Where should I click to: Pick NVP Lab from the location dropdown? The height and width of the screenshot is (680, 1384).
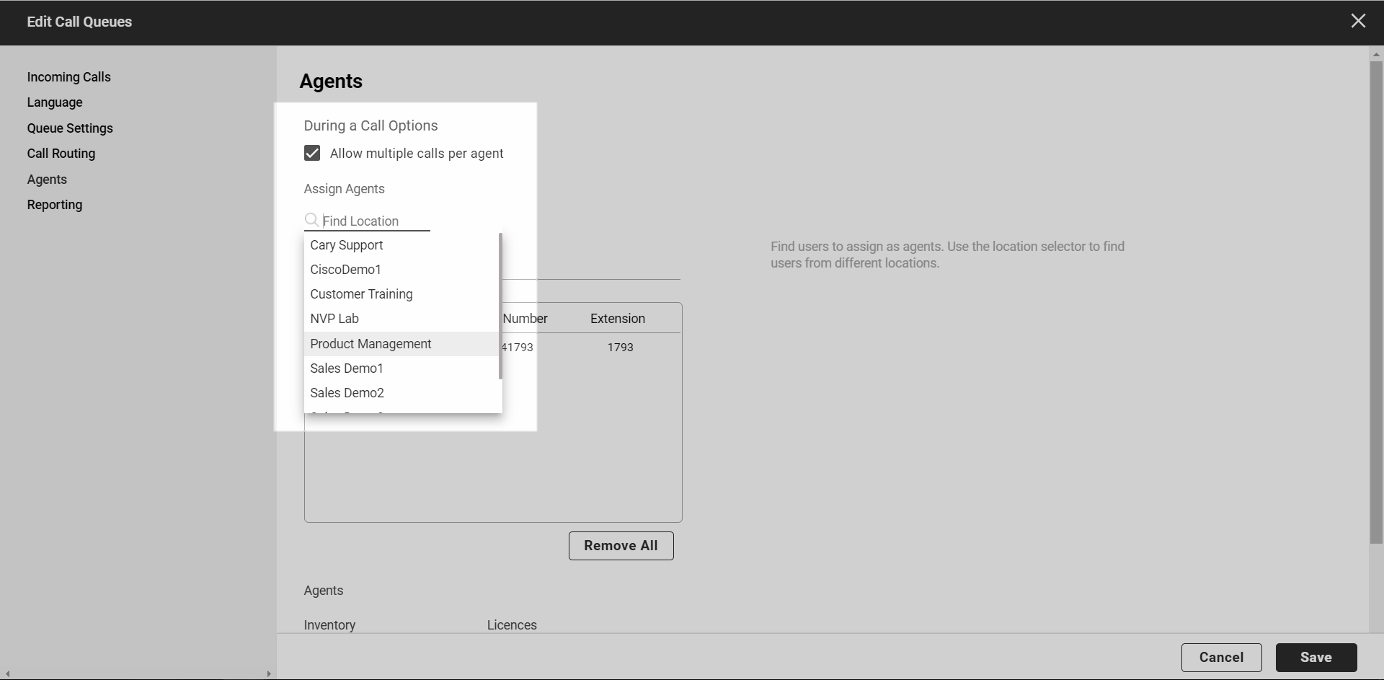(334, 318)
